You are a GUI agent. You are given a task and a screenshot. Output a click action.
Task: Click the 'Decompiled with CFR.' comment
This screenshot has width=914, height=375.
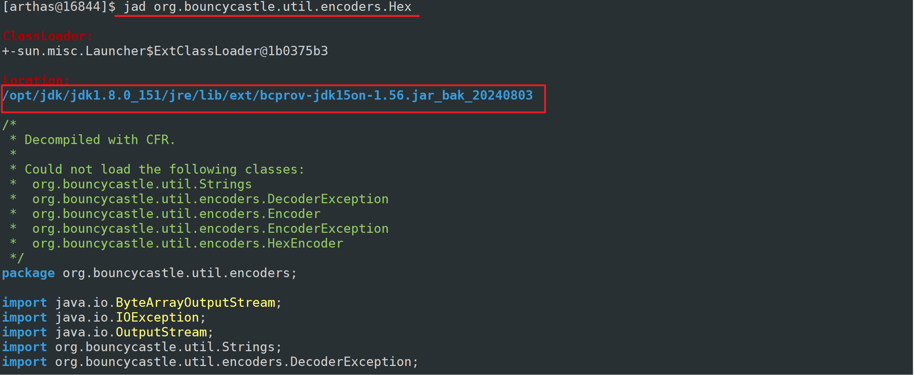tap(99, 140)
